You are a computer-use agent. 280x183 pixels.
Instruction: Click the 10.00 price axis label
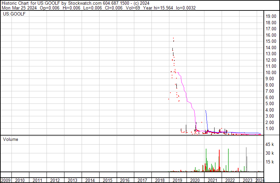[x=271, y=72]
